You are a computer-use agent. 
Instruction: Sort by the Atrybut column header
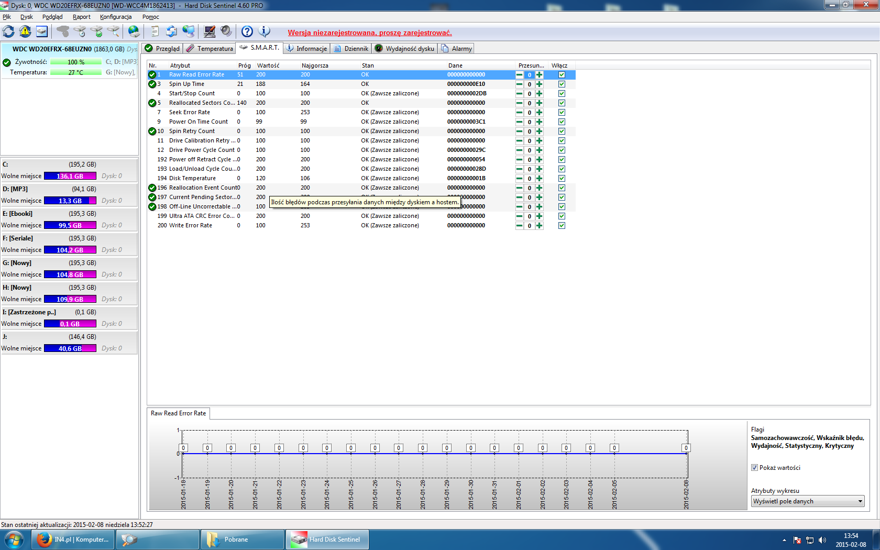(x=202, y=65)
